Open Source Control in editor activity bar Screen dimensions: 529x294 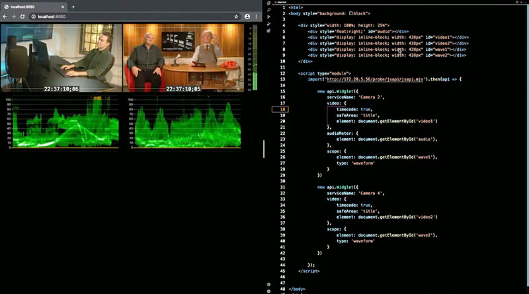(268, 18)
